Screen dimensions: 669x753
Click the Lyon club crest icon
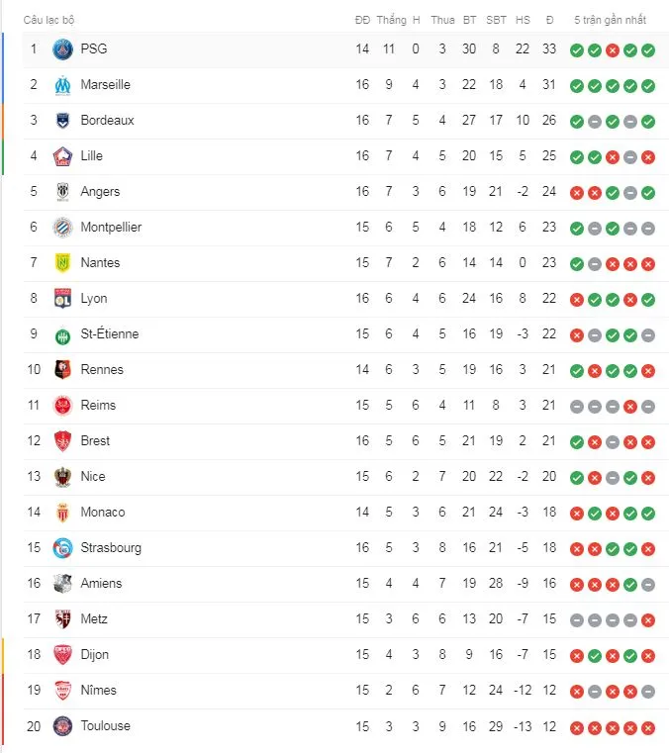click(x=63, y=298)
